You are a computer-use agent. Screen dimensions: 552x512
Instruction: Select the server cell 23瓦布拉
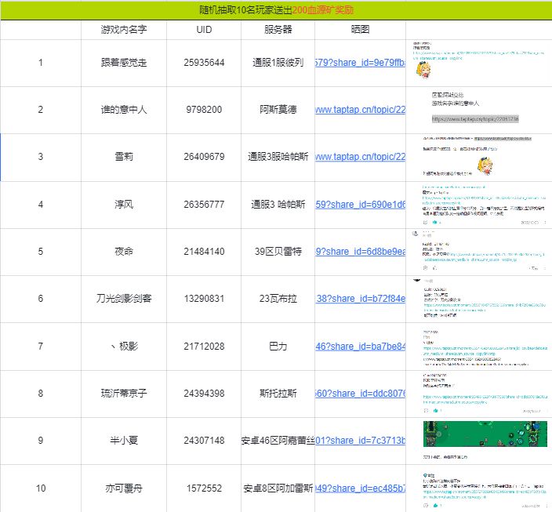point(278,299)
